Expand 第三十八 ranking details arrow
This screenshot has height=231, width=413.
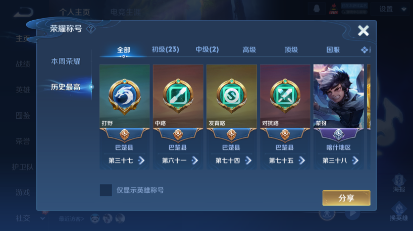355,161
